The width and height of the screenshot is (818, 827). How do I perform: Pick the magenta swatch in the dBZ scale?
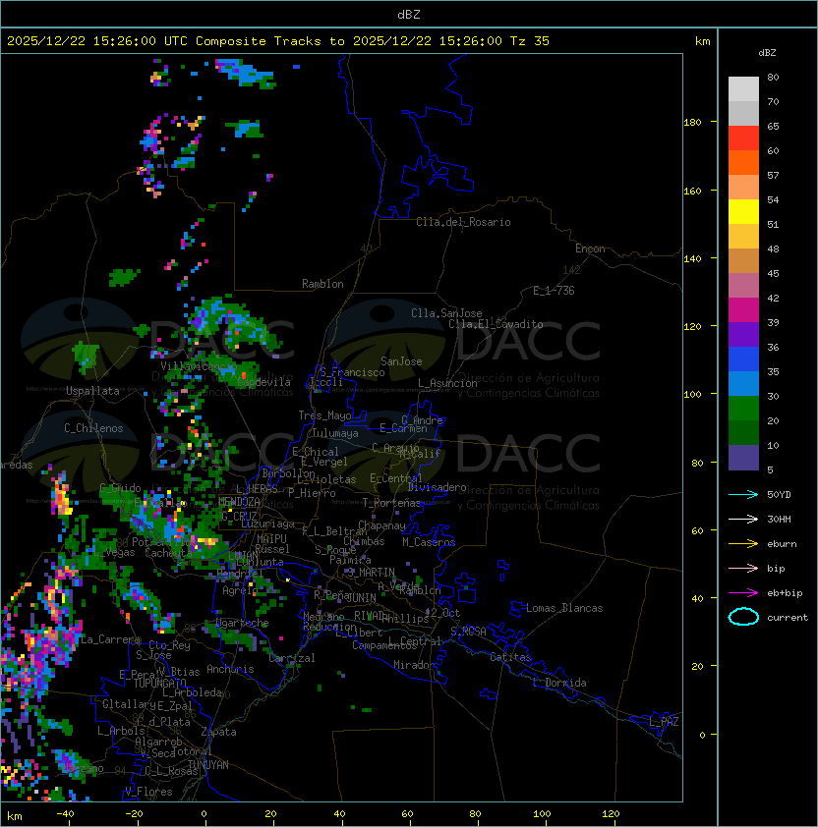point(743,310)
